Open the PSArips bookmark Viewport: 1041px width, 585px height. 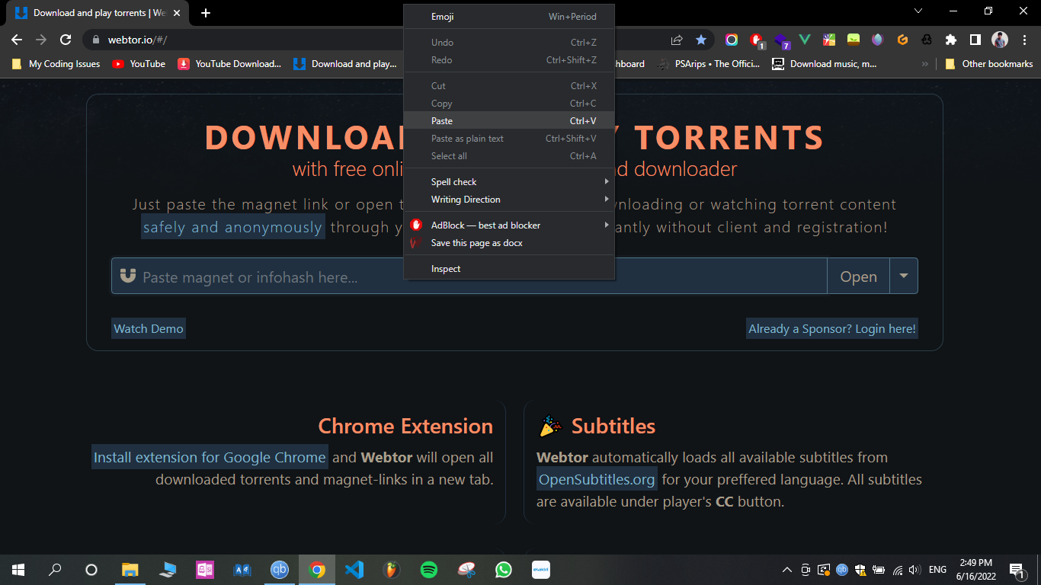click(x=709, y=64)
